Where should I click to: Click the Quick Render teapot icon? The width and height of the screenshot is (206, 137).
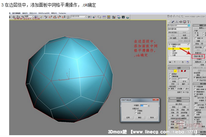pyautogui.click(x=128, y=17)
